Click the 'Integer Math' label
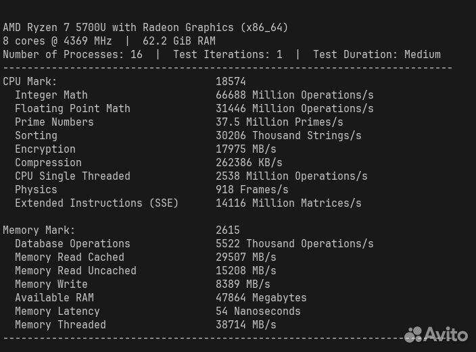 click(x=51, y=95)
